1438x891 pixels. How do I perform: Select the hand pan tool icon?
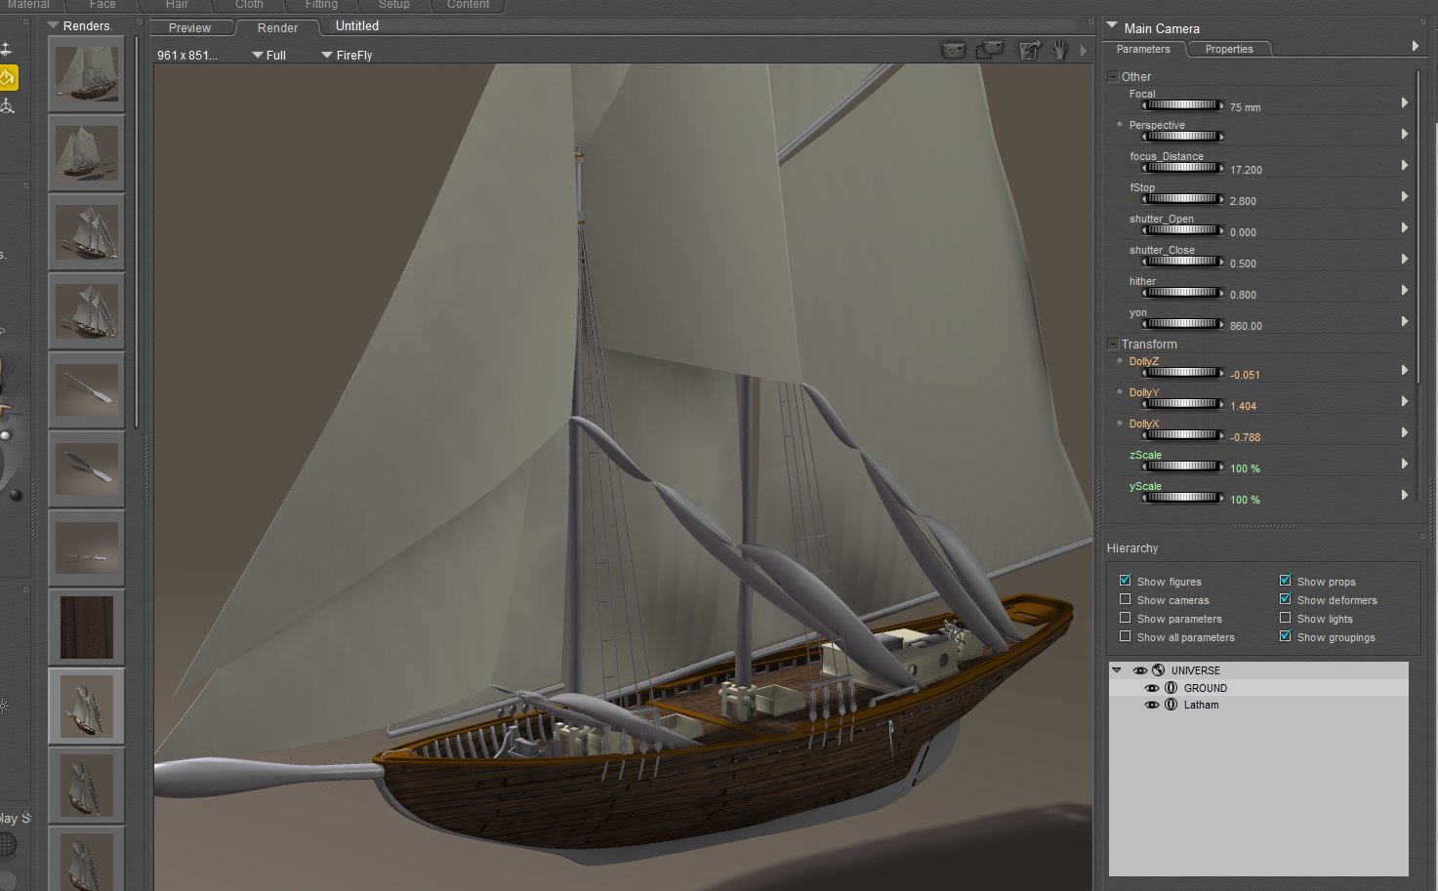[x=1060, y=50]
